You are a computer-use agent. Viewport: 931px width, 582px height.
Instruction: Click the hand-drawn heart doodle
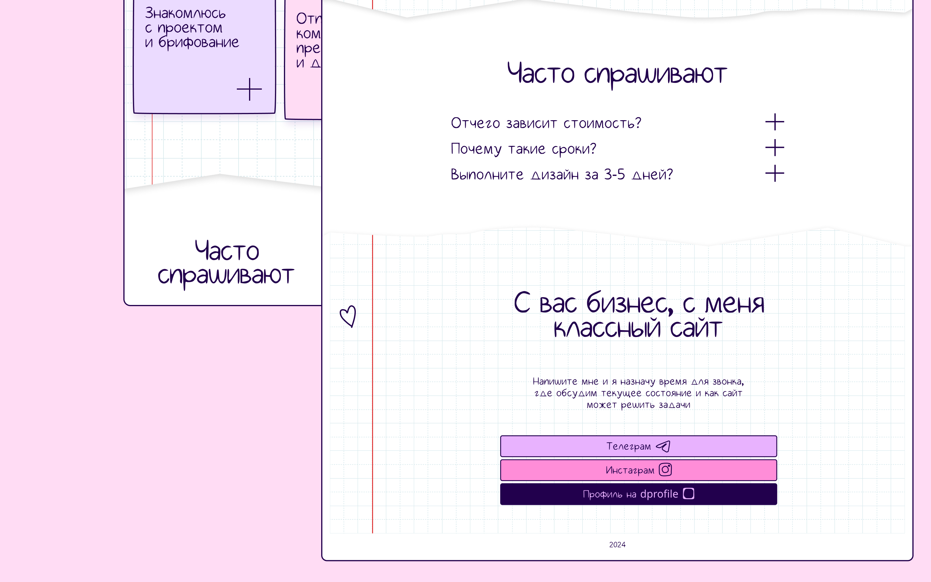348,316
